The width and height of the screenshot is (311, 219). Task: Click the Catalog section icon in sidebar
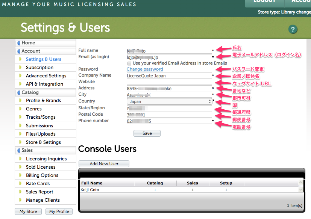tap(19, 92)
